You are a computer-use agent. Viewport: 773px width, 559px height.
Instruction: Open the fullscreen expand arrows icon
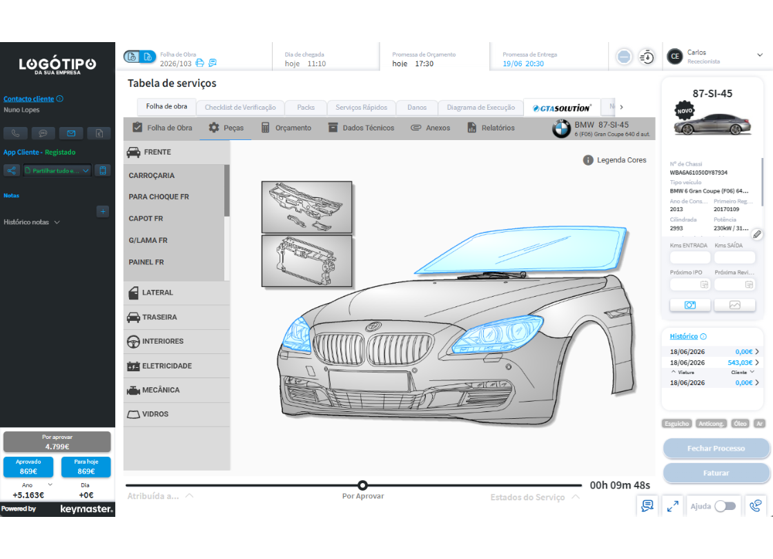pos(672,507)
